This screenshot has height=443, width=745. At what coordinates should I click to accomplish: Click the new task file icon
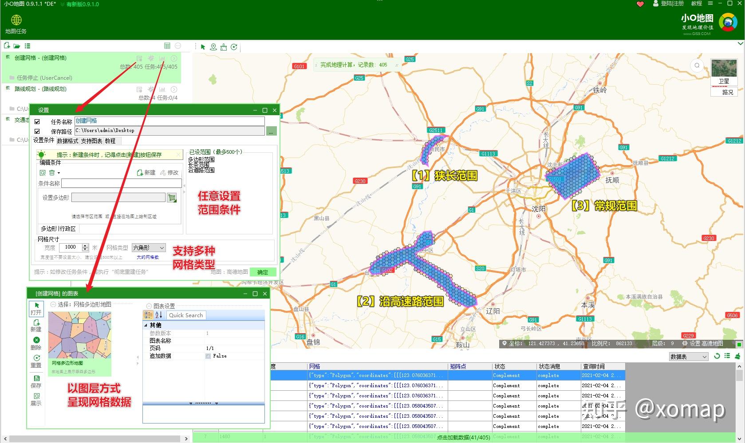pos(7,46)
